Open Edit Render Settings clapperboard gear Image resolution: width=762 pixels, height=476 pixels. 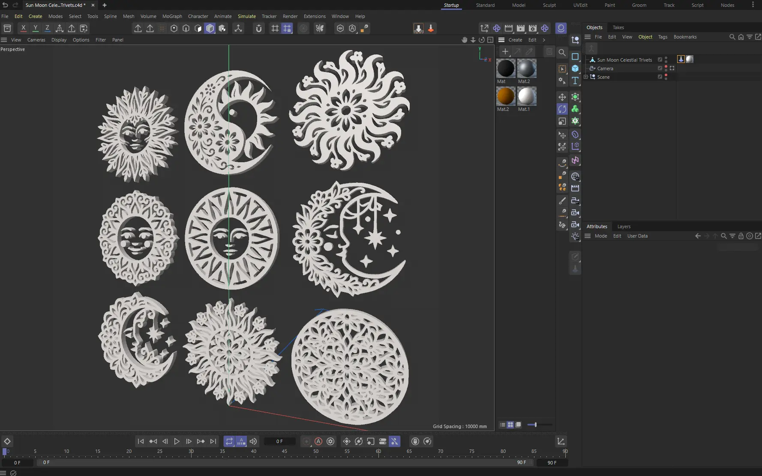pyautogui.click(x=533, y=28)
